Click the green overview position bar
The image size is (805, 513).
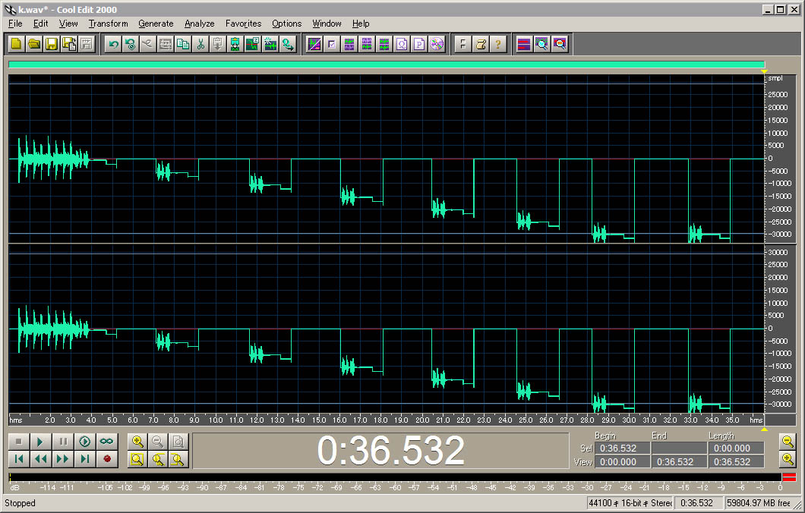386,65
